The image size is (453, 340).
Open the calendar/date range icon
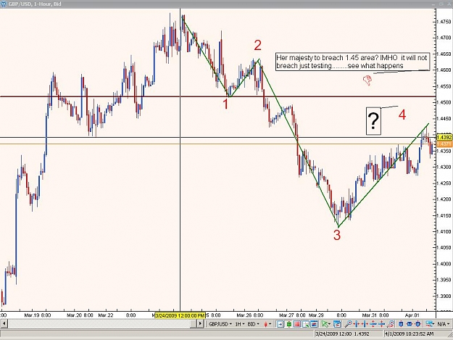pos(337,324)
